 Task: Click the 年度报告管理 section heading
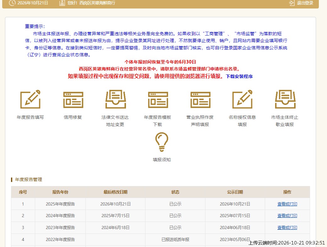click(29, 179)
